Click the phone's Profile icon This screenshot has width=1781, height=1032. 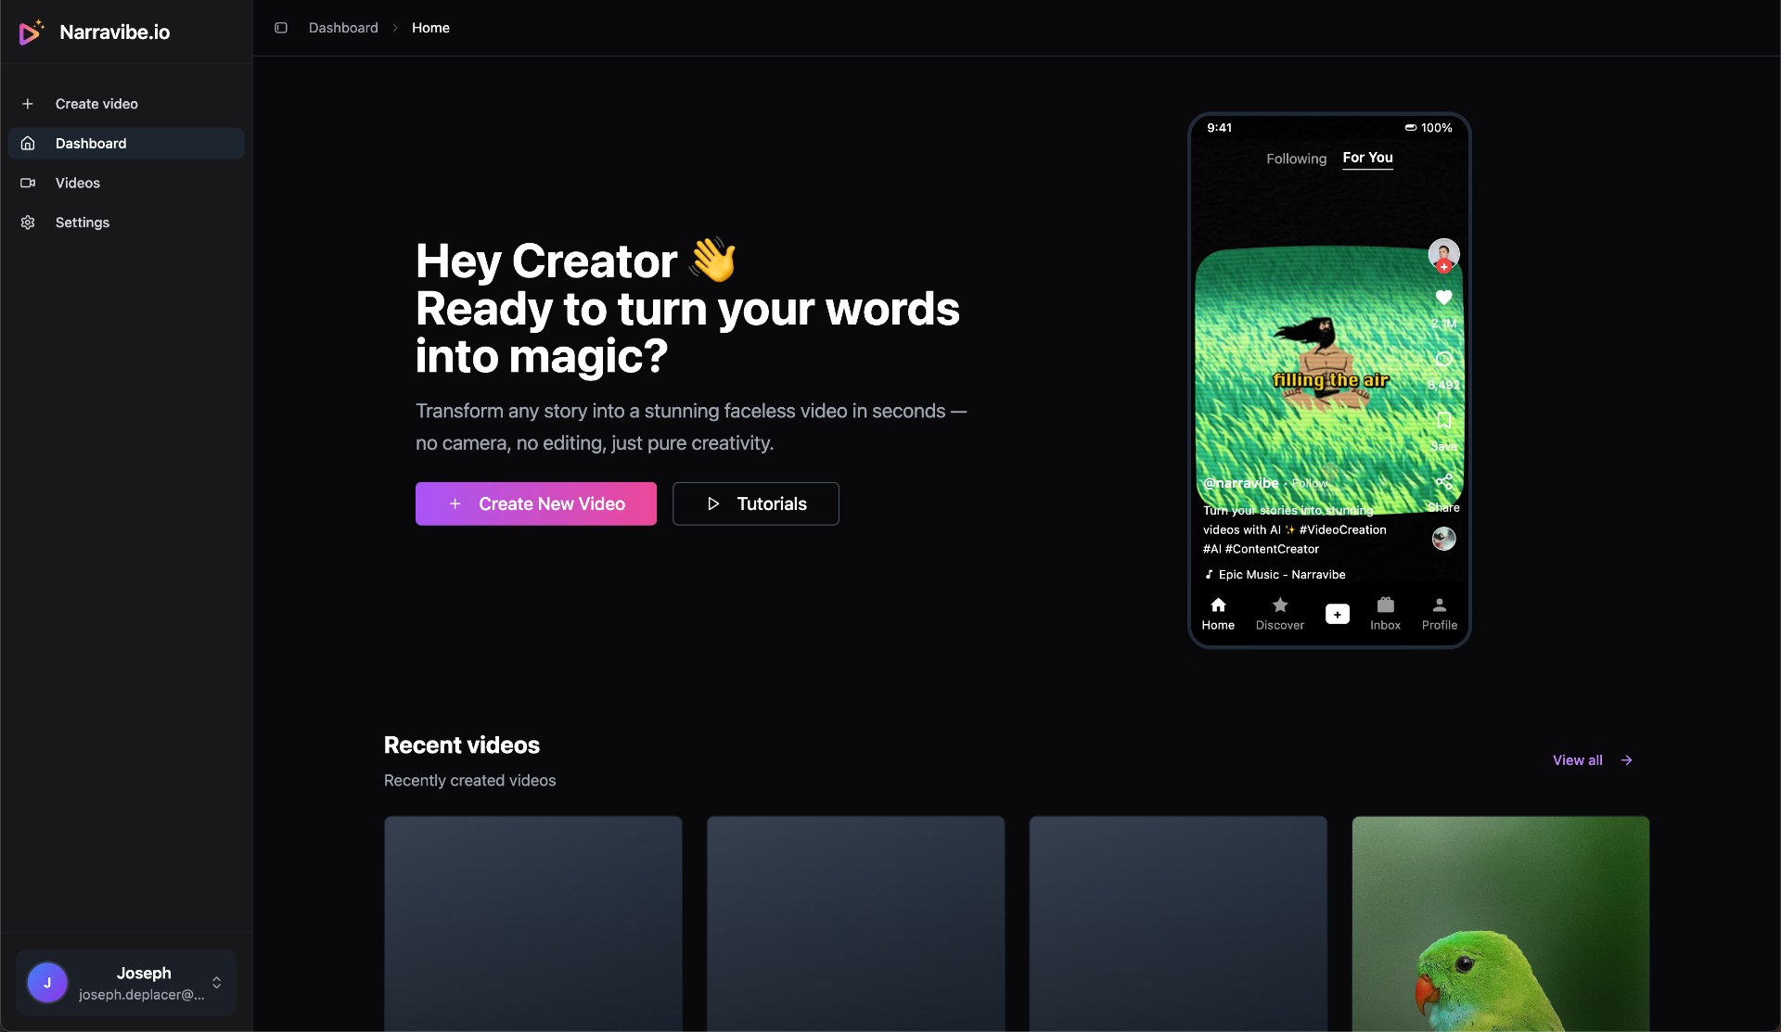click(1439, 605)
